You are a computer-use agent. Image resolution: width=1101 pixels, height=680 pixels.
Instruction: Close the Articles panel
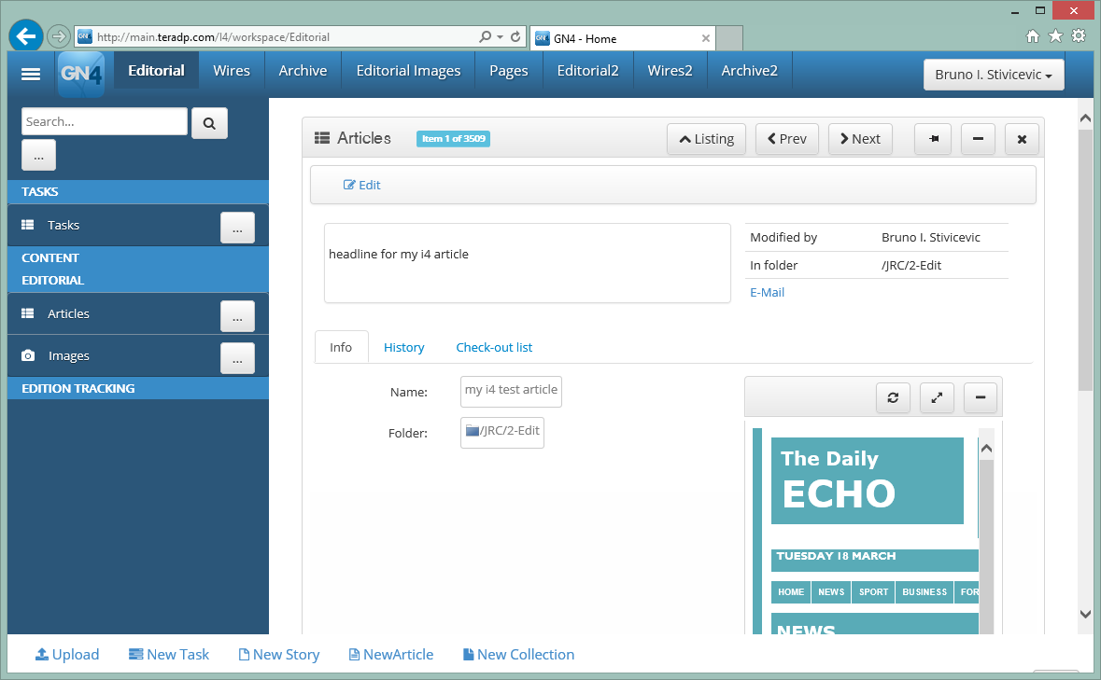pos(1022,139)
